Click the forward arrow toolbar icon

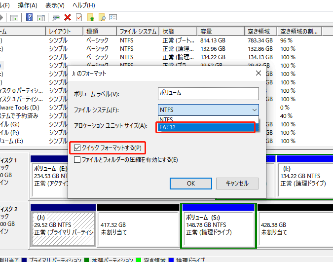(1, 17)
